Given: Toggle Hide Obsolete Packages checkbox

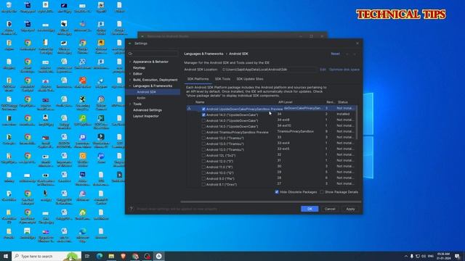Looking at the screenshot, I should point(277,192).
